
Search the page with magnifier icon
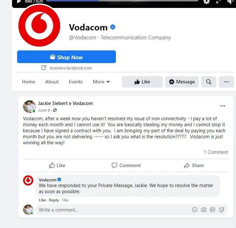pyautogui.click(x=209, y=82)
